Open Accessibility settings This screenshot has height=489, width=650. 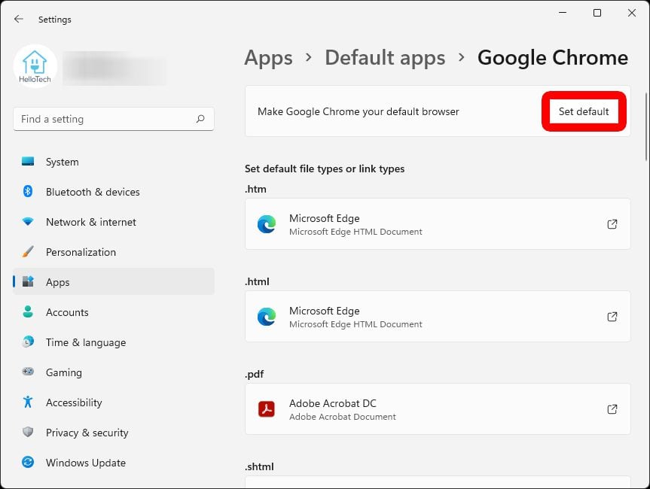click(114, 402)
